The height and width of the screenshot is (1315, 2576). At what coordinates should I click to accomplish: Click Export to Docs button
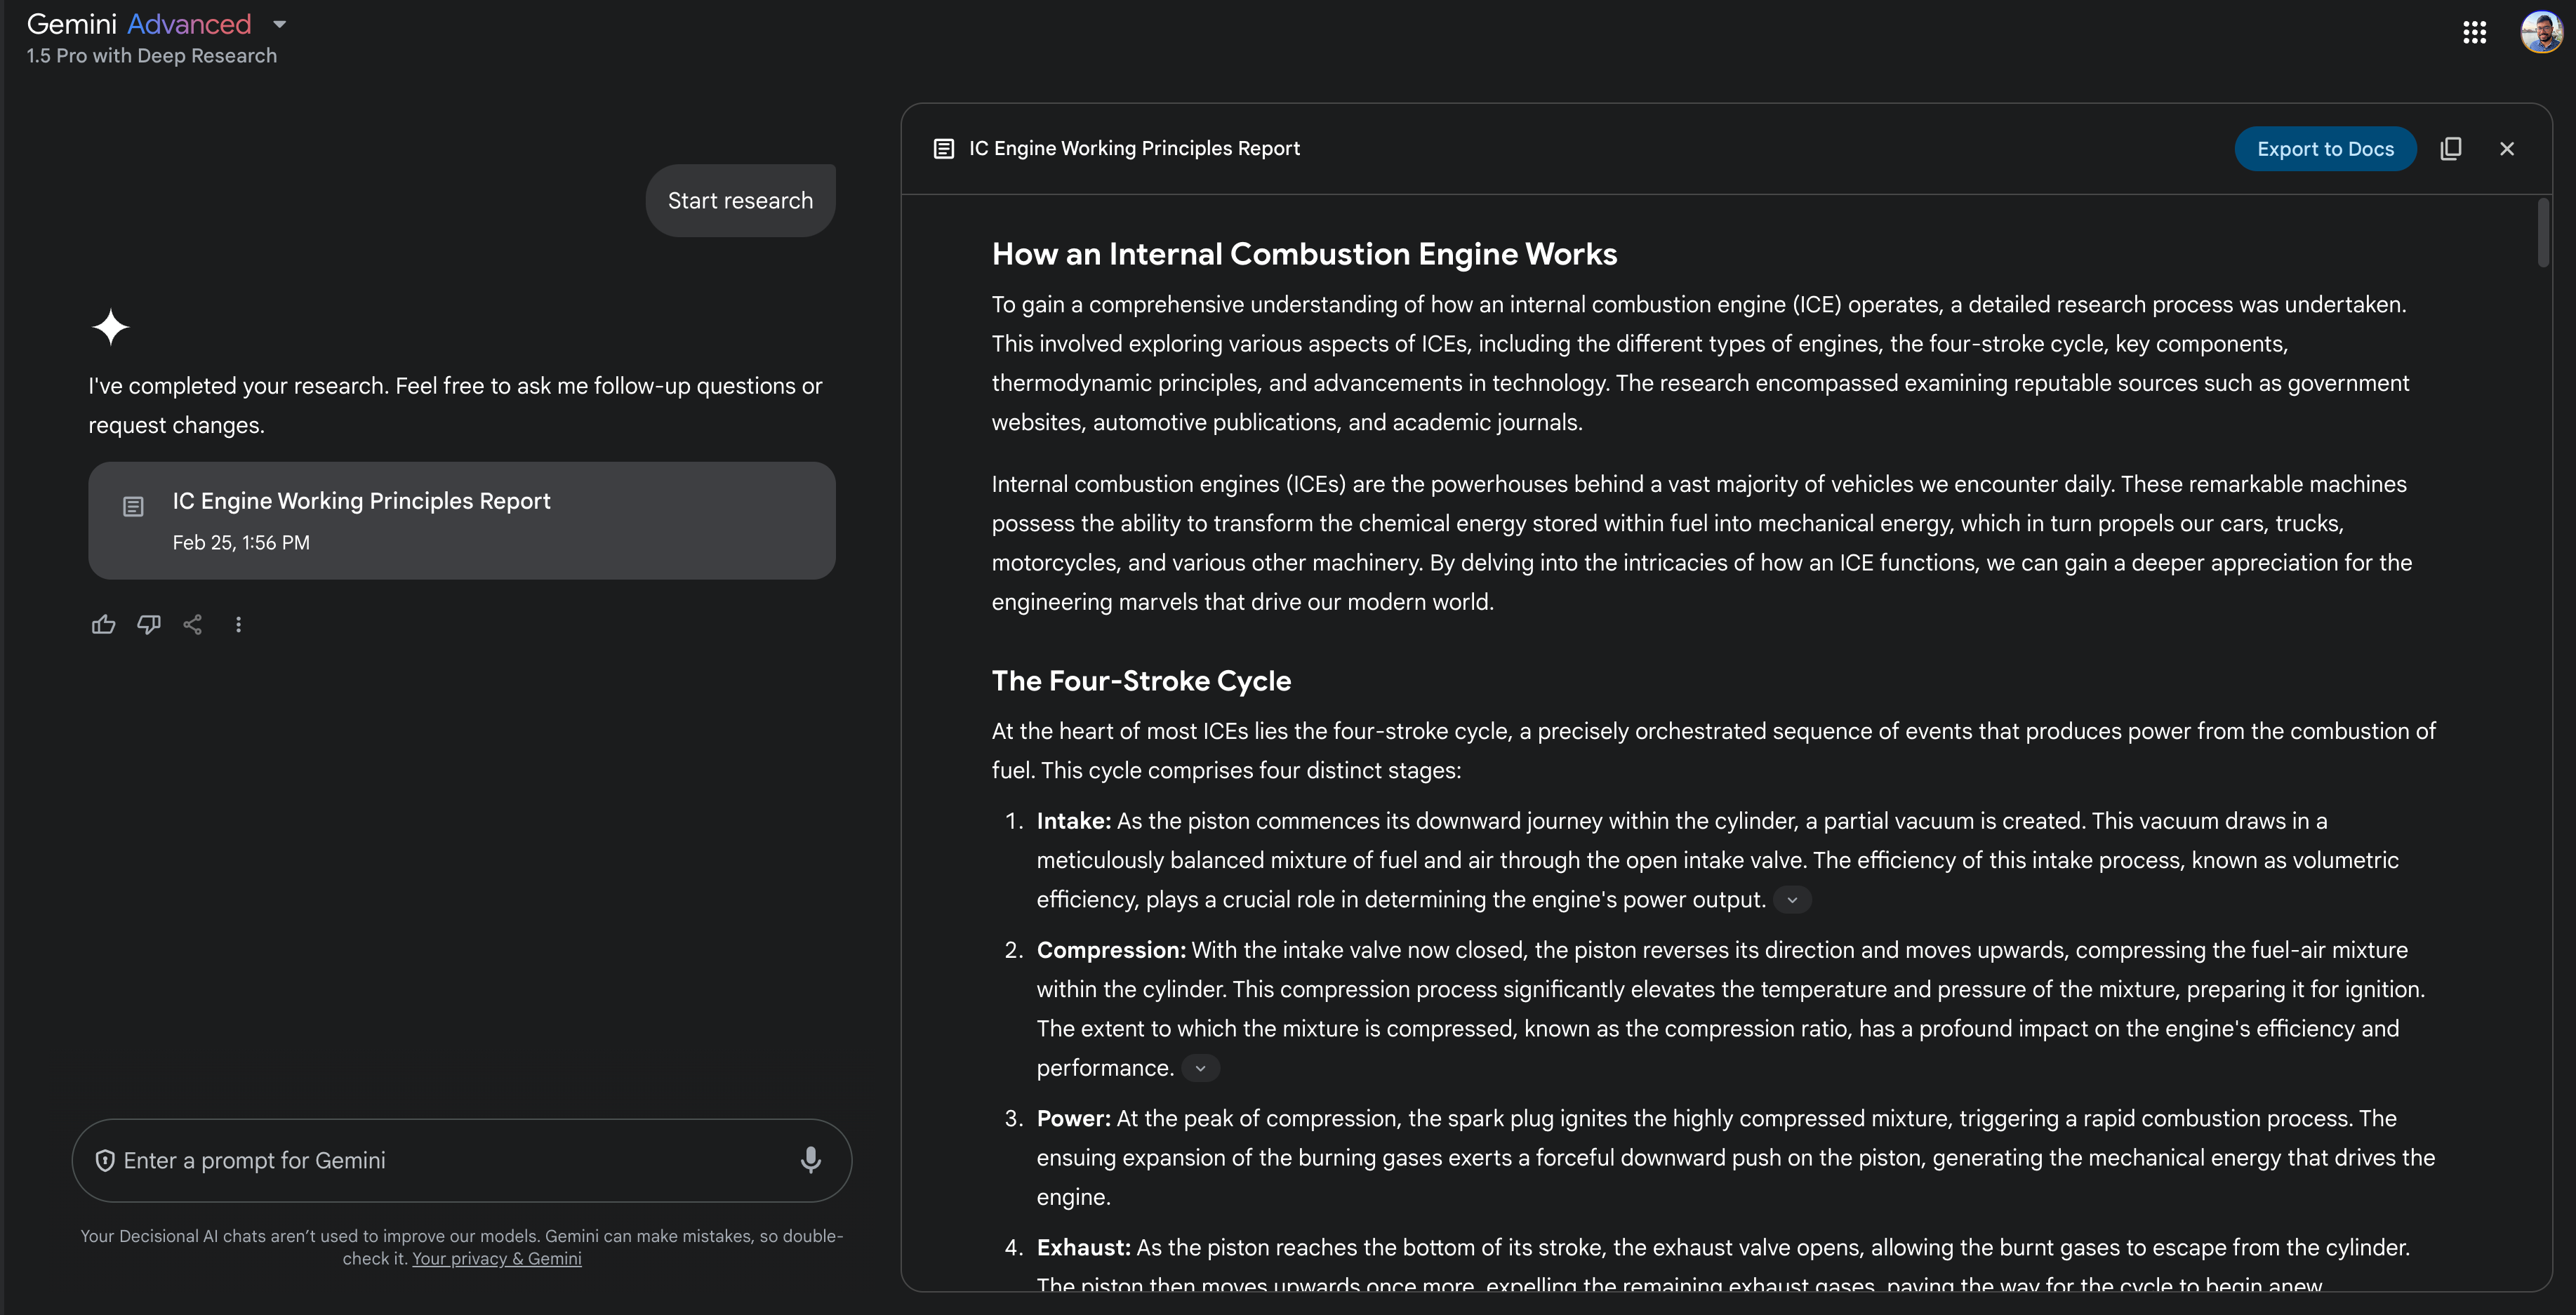tap(2325, 149)
